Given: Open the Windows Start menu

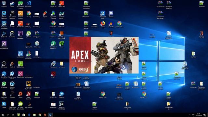Looking at the screenshot, I should (3, 115).
